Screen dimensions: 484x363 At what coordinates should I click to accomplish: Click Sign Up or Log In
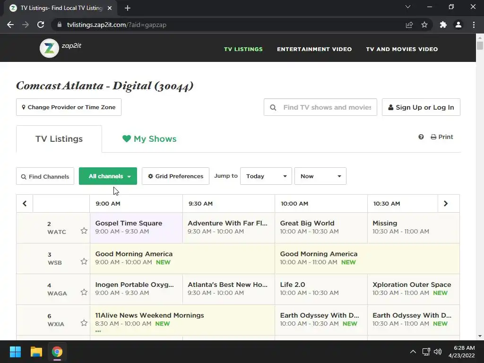(x=421, y=107)
